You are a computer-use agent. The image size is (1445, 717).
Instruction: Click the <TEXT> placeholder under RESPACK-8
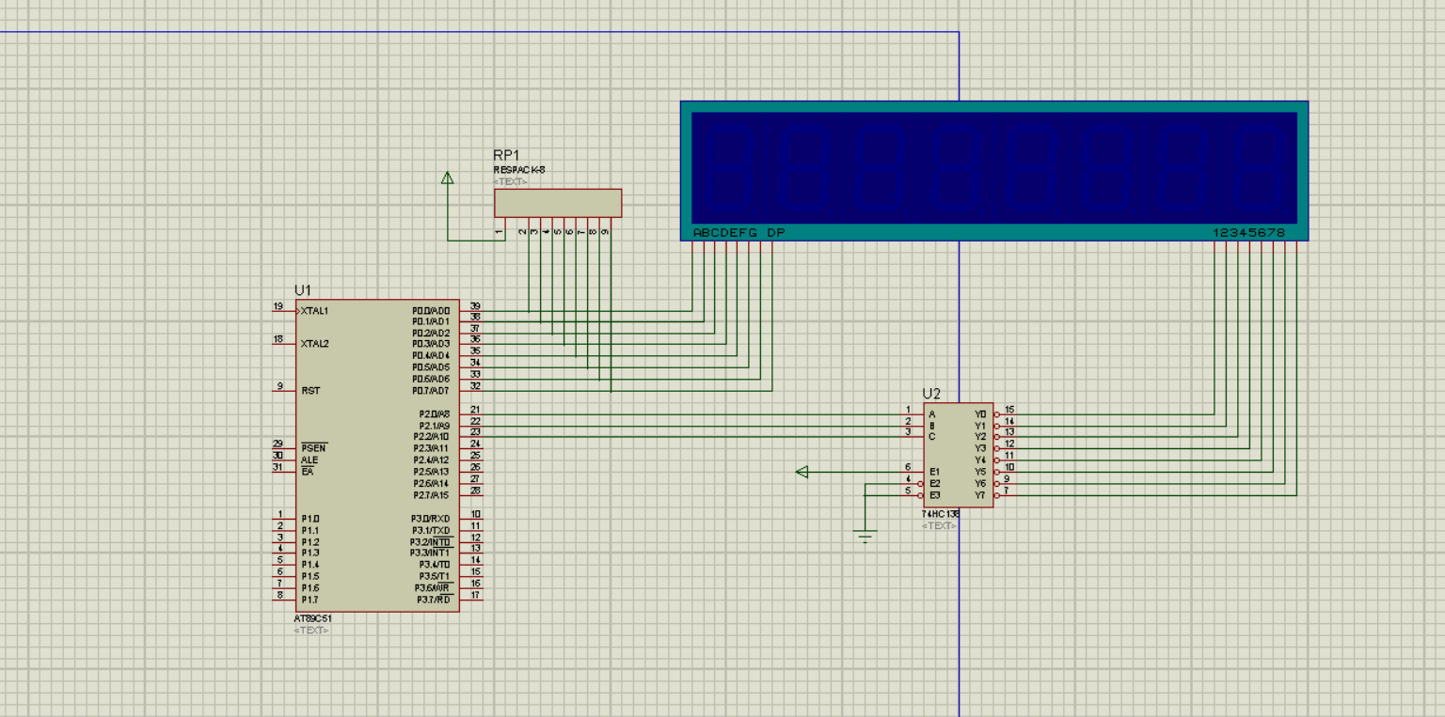tap(511, 181)
